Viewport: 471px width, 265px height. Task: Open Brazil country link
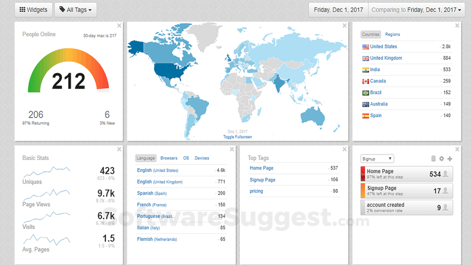376,93
